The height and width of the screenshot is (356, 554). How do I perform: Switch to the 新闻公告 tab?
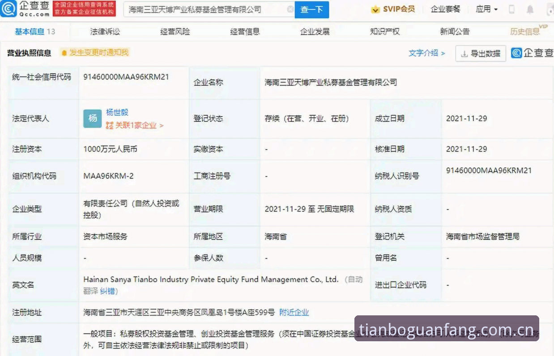pos(455,32)
